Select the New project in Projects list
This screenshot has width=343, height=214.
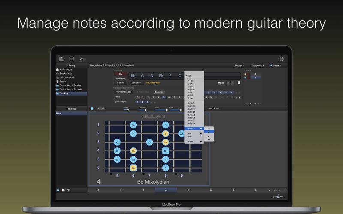[71, 113]
